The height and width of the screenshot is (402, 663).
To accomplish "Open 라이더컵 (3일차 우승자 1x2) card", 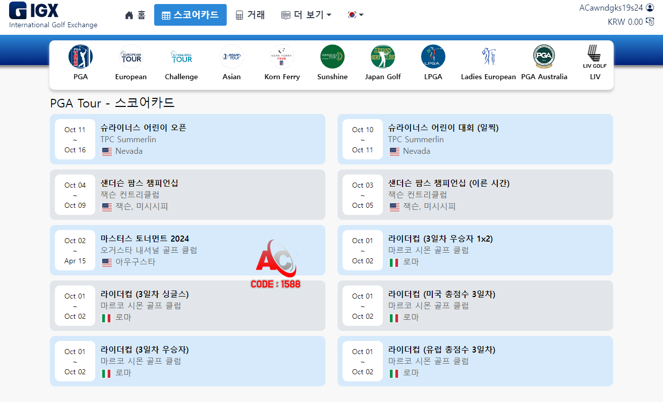I will click(475, 250).
